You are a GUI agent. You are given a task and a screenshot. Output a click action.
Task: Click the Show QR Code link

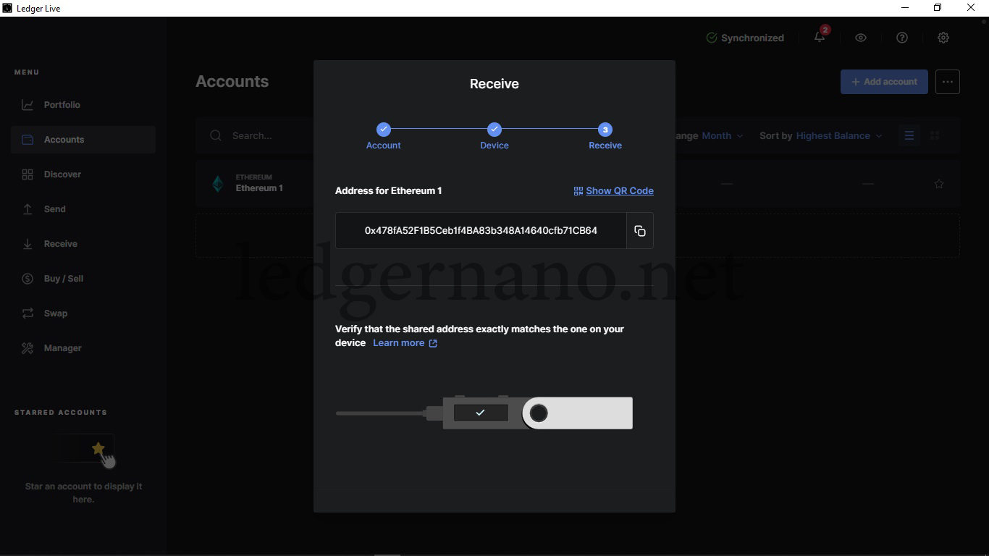click(620, 191)
